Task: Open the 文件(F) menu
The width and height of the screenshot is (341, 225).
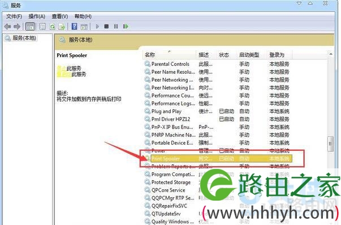Action: pyautogui.click(x=14, y=16)
